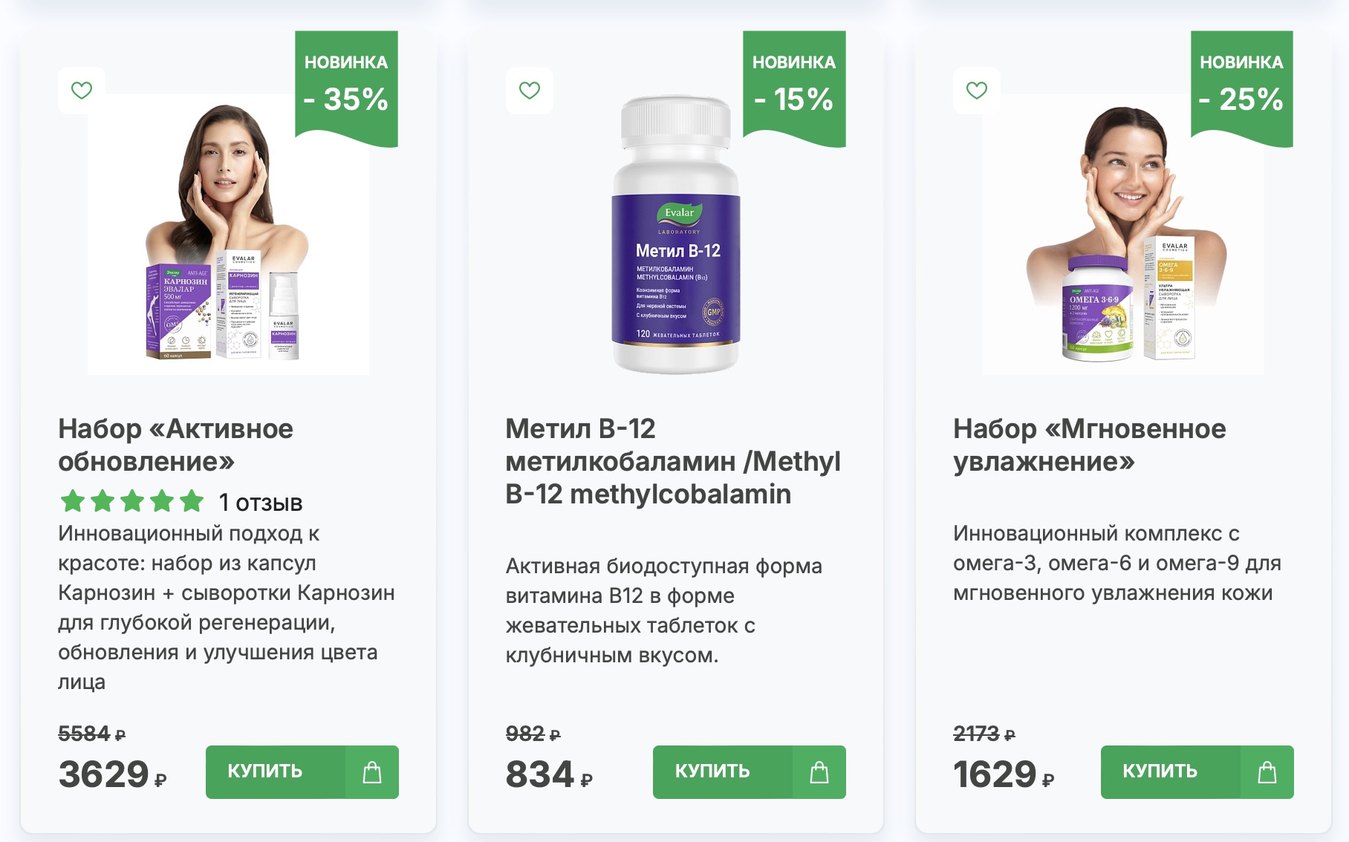Buy Набор «Активное обновление» with КУПИТЬ

pos(276,772)
